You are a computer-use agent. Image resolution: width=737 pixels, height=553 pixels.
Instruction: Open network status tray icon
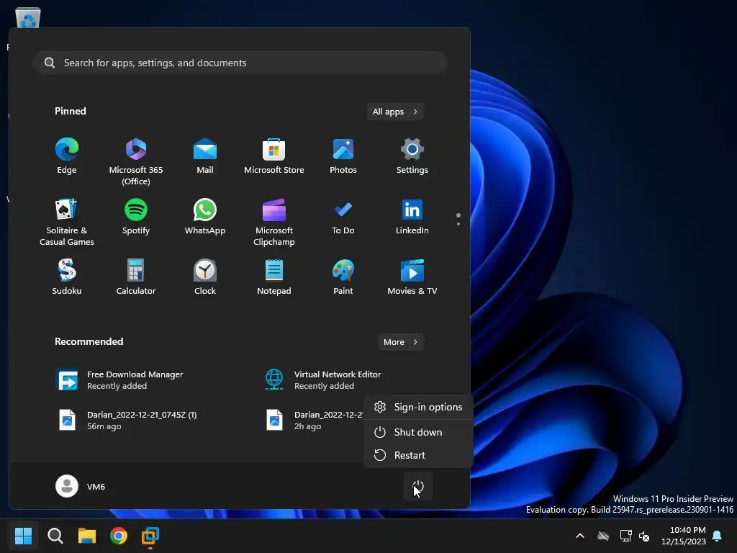pos(625,536)
